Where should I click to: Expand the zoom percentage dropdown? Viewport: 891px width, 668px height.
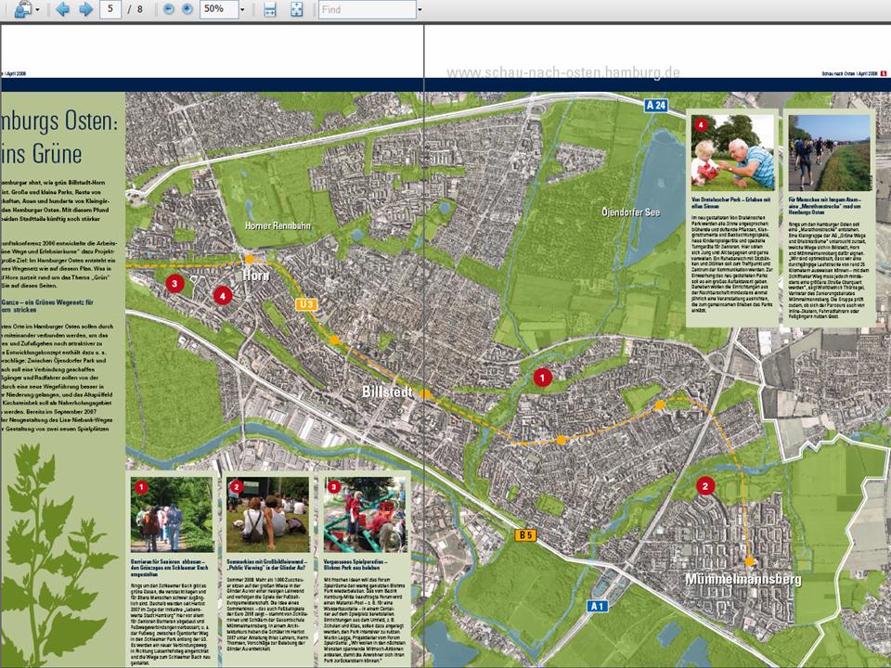(x=243, y=9)
